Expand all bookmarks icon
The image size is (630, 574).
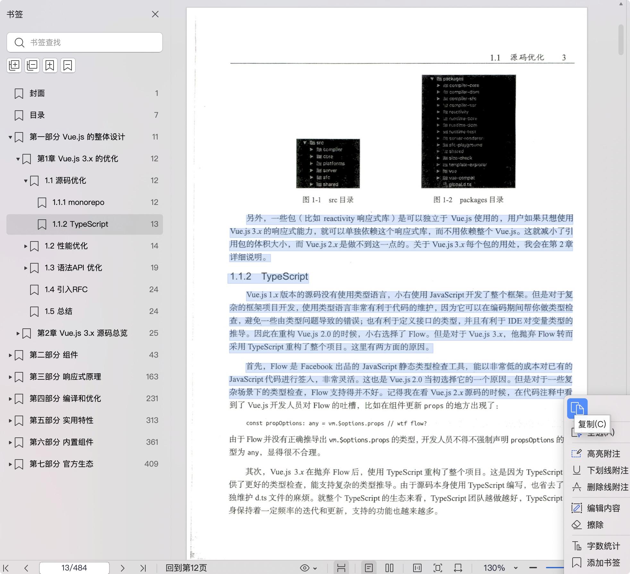coord(14,65)
